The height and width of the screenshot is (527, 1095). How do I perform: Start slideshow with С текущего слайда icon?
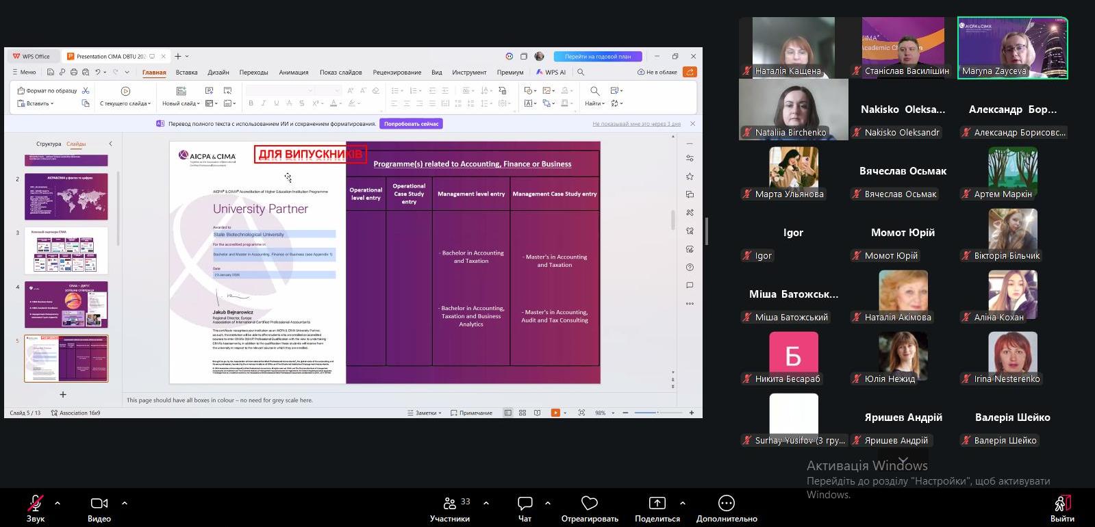pyautogui.click(x=125, y=91)
